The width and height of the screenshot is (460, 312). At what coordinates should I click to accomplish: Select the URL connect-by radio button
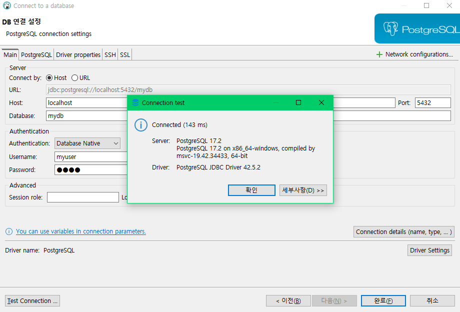[74, 77]
